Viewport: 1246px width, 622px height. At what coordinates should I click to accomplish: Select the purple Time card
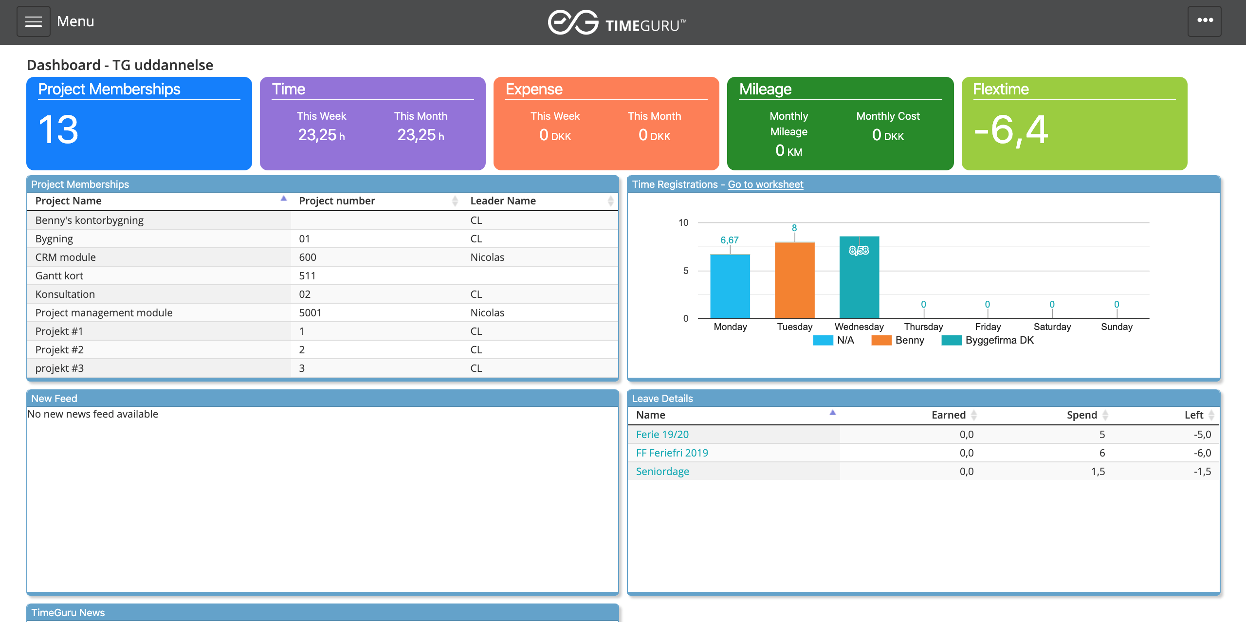pos(373,124)
